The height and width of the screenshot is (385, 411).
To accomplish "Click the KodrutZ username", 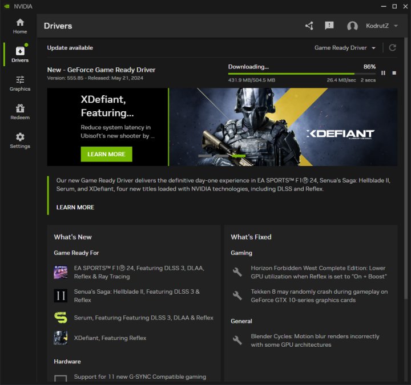I will 377,26.
